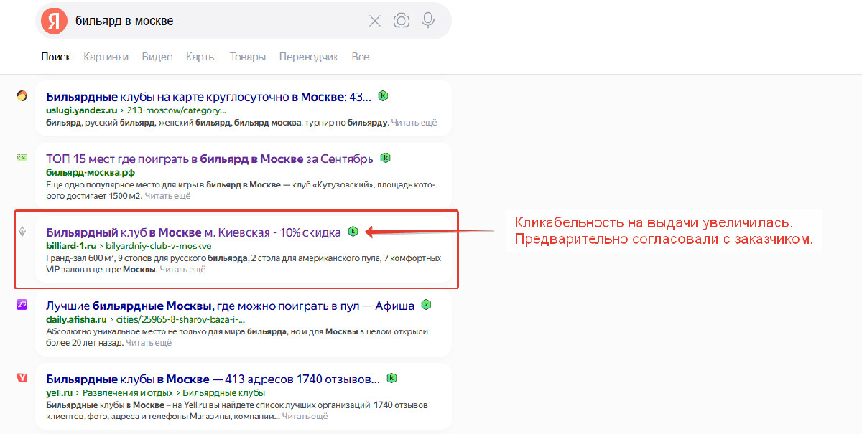The width and height of the screenshot is (862, 434).
Task: Activate voice search microphone icon
Action: tap(428, 21)
